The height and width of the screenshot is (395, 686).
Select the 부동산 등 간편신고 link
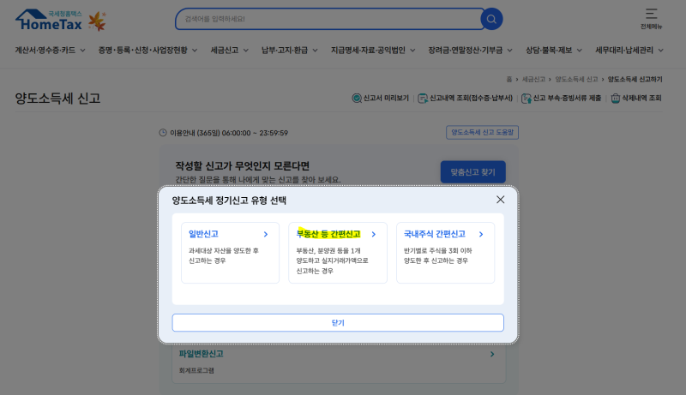click(x=328, y=234)
